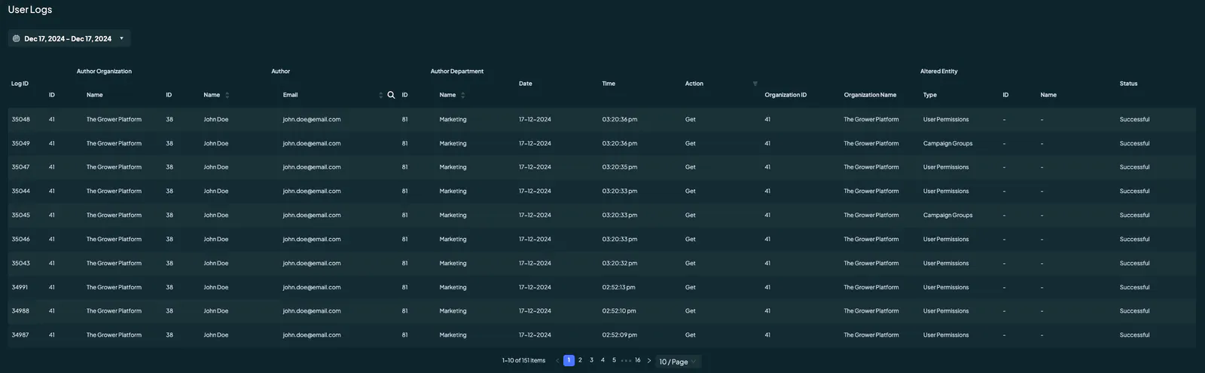Screen dimensions: 1205x373
Task: Sort by Author Name column arrows
Action: coord(227,95)
